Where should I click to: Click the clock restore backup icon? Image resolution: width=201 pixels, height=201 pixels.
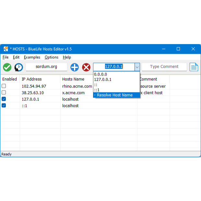pyautogui.click(x=18, y=67)
